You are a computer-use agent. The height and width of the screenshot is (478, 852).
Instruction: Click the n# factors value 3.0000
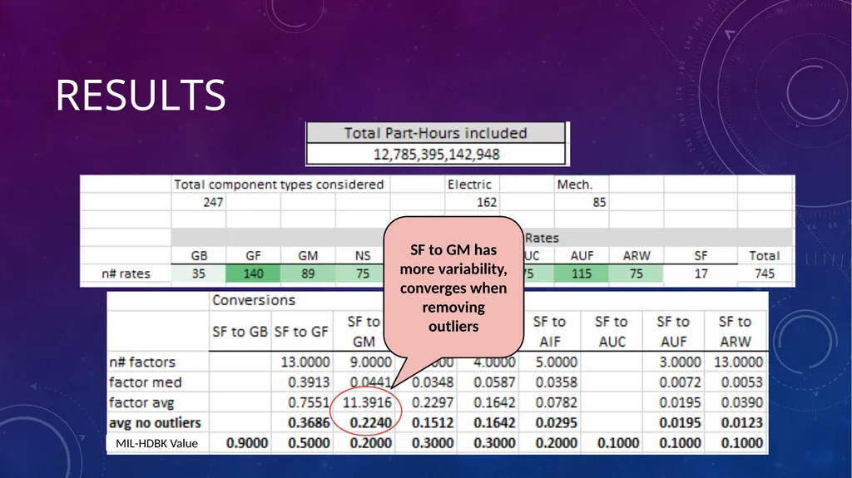tap(681, 362)
